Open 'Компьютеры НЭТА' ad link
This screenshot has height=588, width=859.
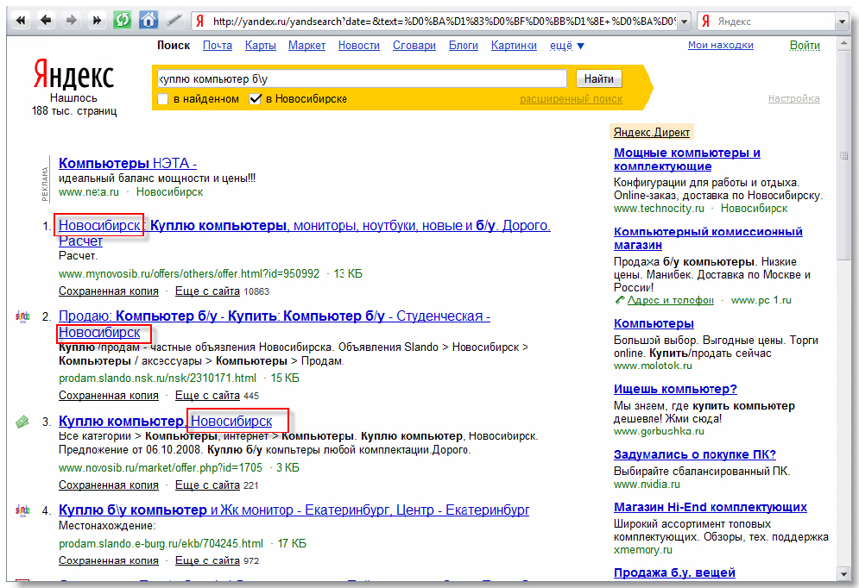click(x=128, y=163)
